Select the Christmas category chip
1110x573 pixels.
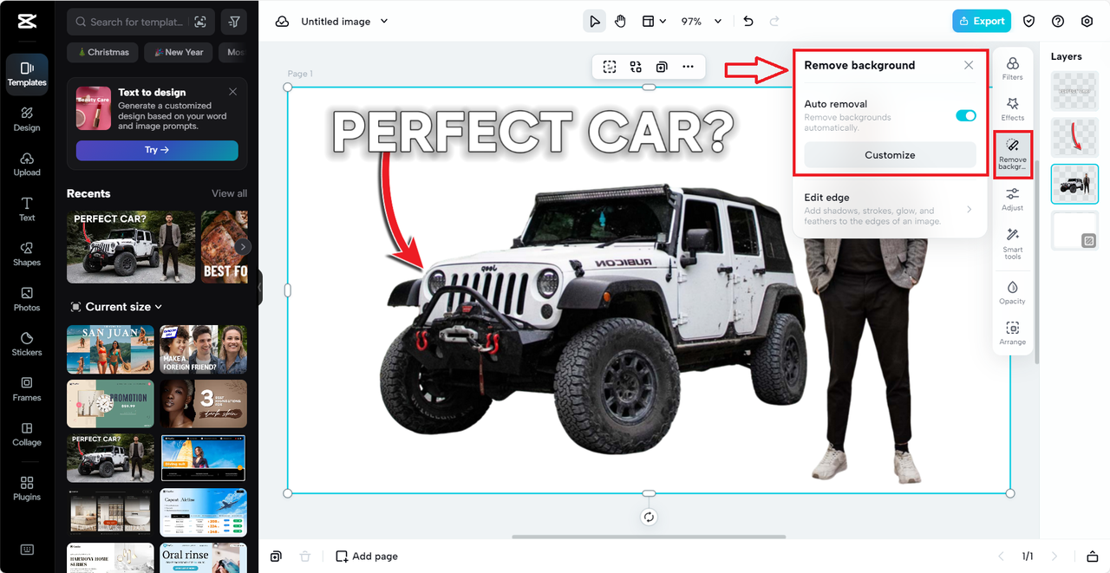103,52
